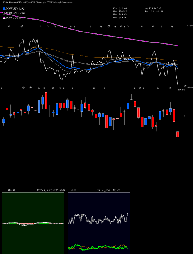Screen dimensions: 193x254
Task: Click the 'Pre V: 0.146 M' value
Action: (x=154, y=12)
